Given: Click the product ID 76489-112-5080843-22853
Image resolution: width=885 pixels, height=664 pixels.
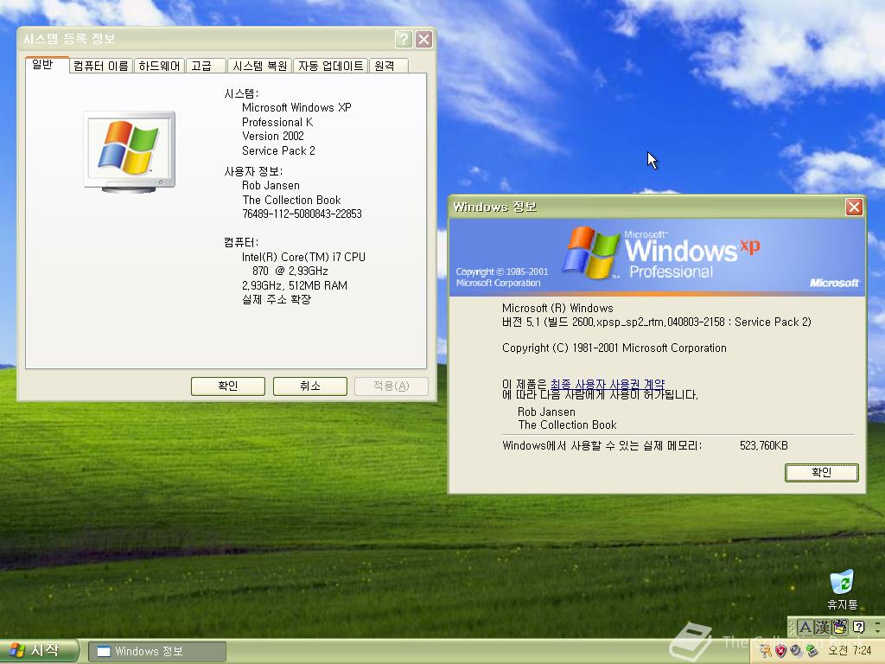Looking at the screenshot, I should (302, 214).
